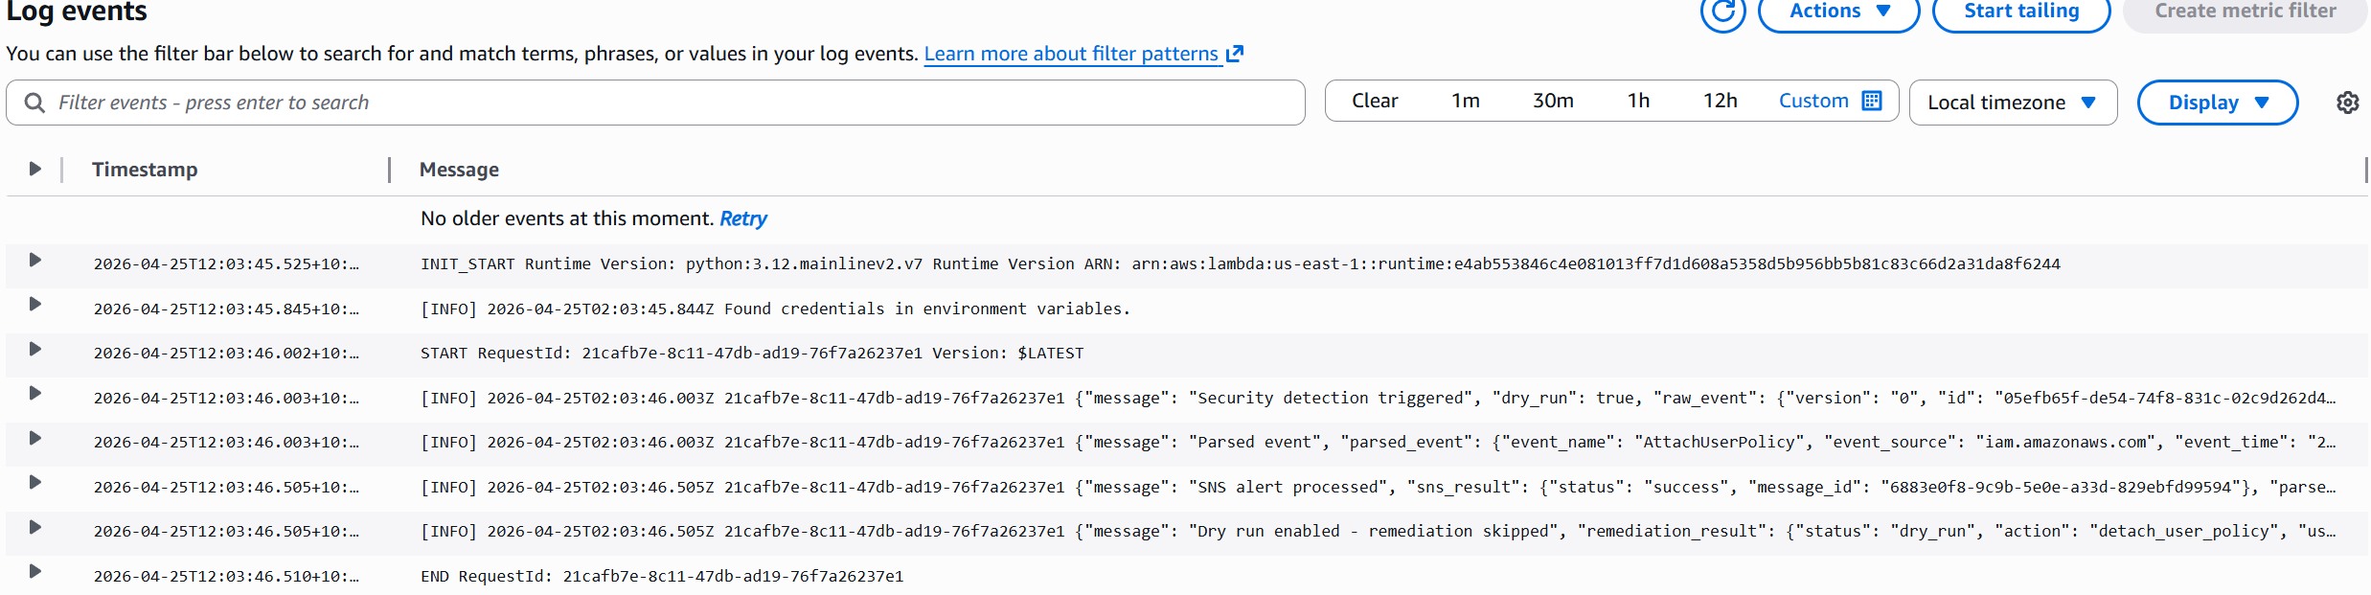
Task: Expand the INIT_START log row
Action: 34,260
